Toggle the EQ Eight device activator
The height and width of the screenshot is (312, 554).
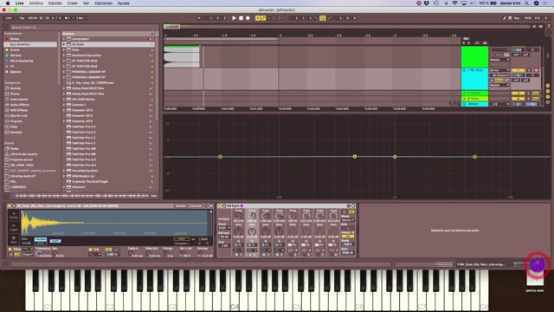click(220, 206)
